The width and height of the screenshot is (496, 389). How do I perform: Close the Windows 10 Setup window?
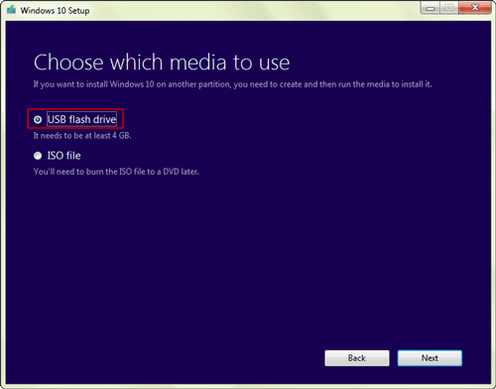[x=475, y=8]
